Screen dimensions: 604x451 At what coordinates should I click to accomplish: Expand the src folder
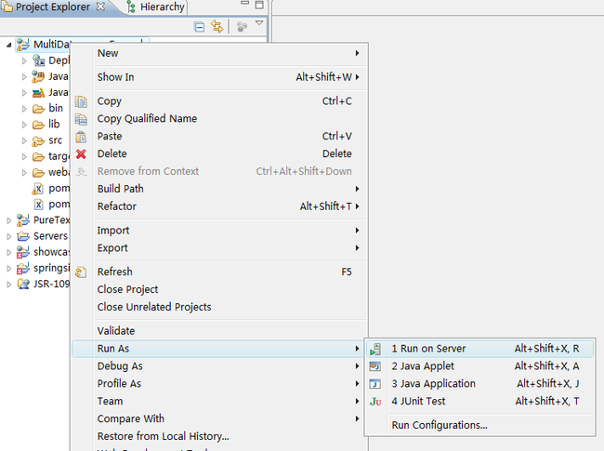(24, 141)
